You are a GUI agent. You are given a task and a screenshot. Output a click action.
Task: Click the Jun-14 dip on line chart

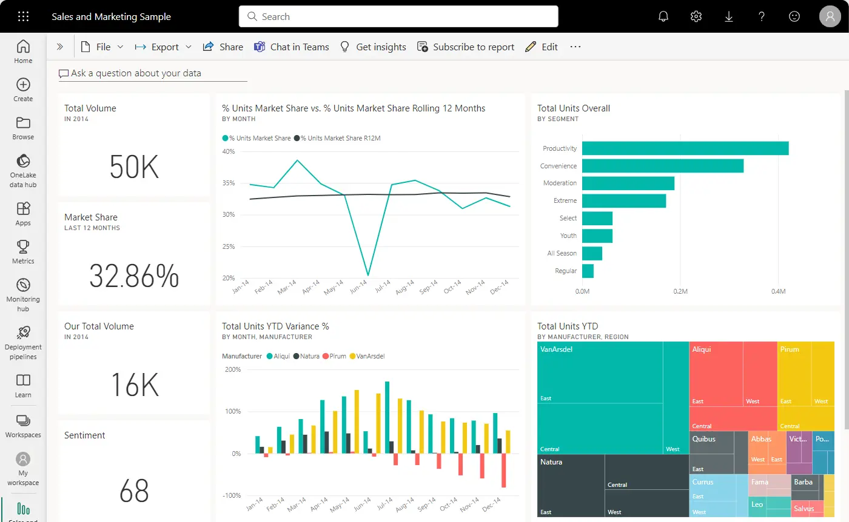click(x=368, y=275)
